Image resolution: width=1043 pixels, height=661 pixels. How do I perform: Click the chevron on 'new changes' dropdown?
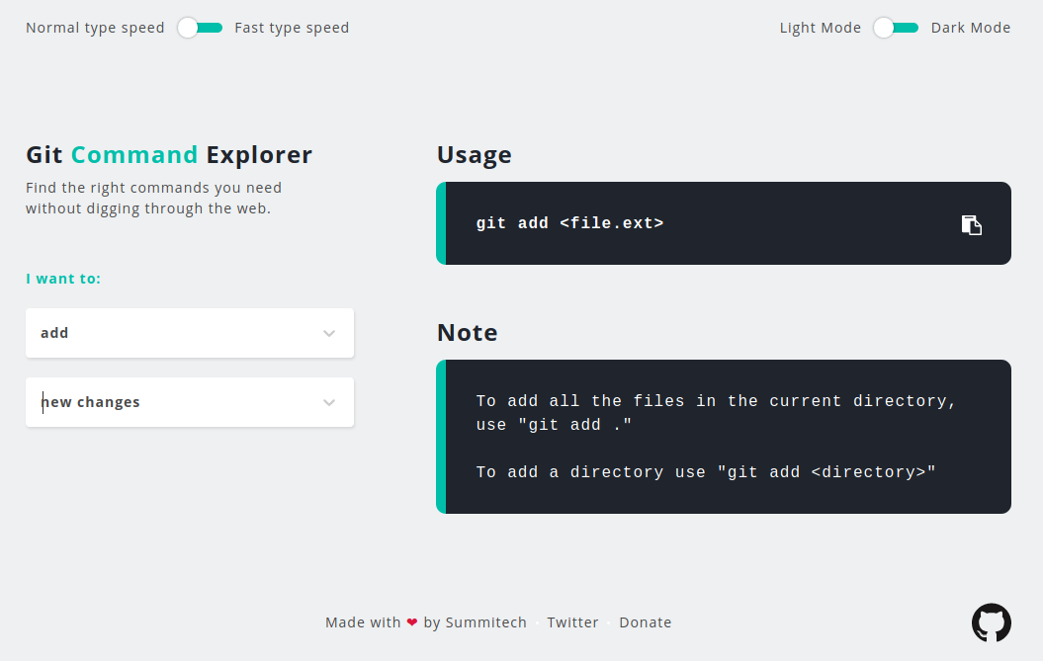click(329, 402)
